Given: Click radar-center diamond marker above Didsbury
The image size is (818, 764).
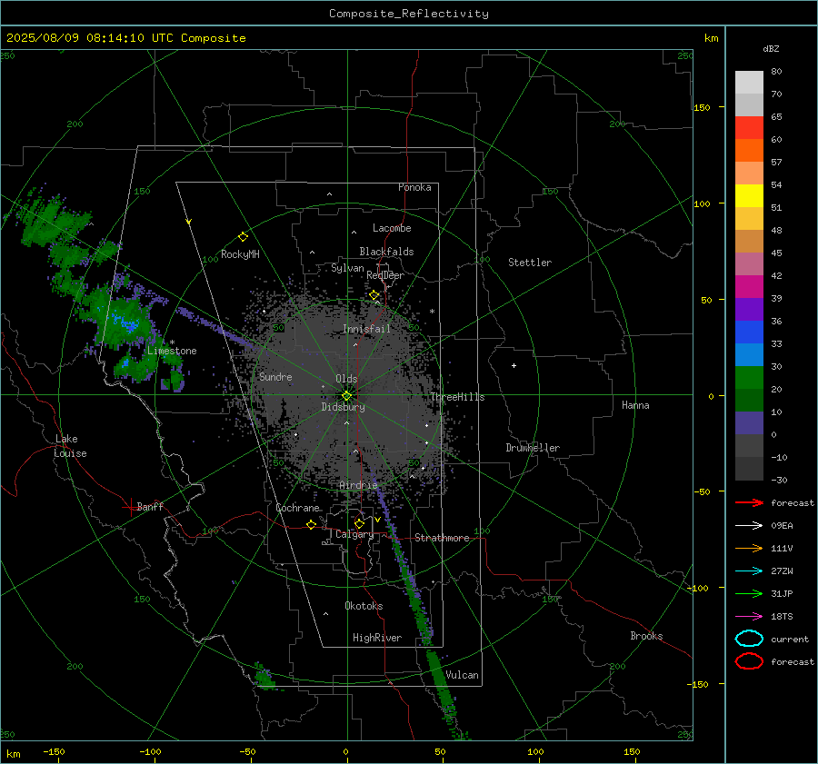Looking at the screenshot, I should tap(346, 396).
